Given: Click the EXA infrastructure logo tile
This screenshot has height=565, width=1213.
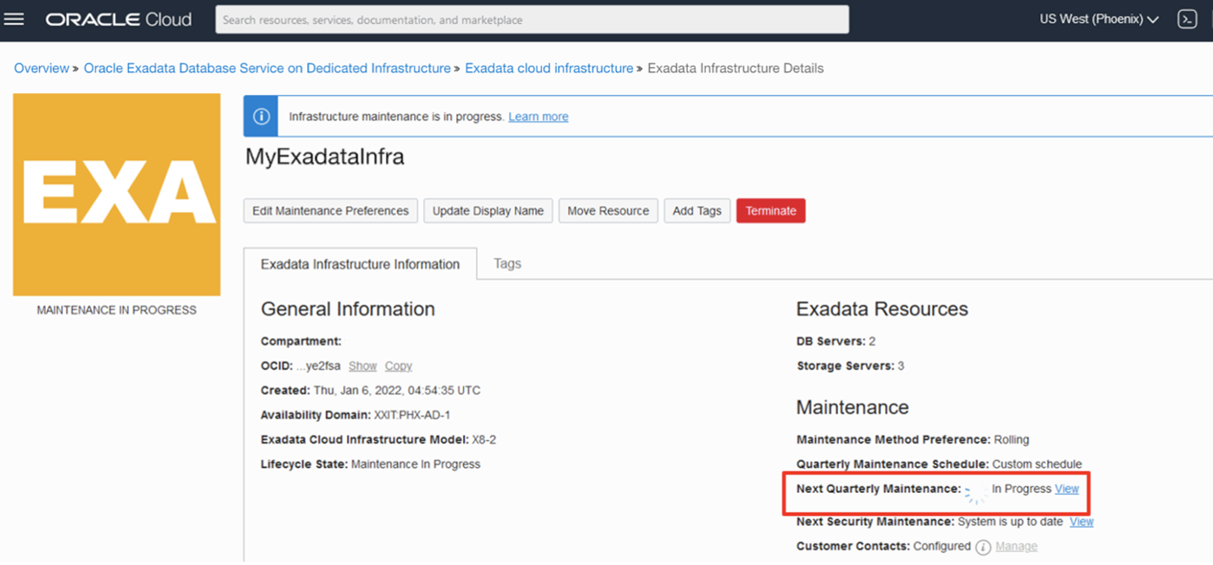Looking at the screenshot, I should coord(117,194).
